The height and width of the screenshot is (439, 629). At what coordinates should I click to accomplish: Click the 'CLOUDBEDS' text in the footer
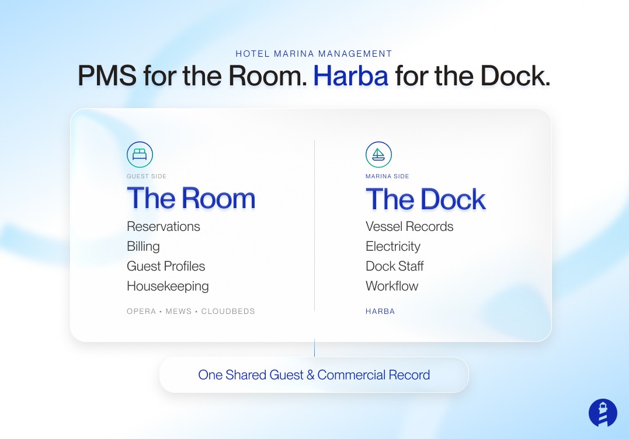point(228,312)
